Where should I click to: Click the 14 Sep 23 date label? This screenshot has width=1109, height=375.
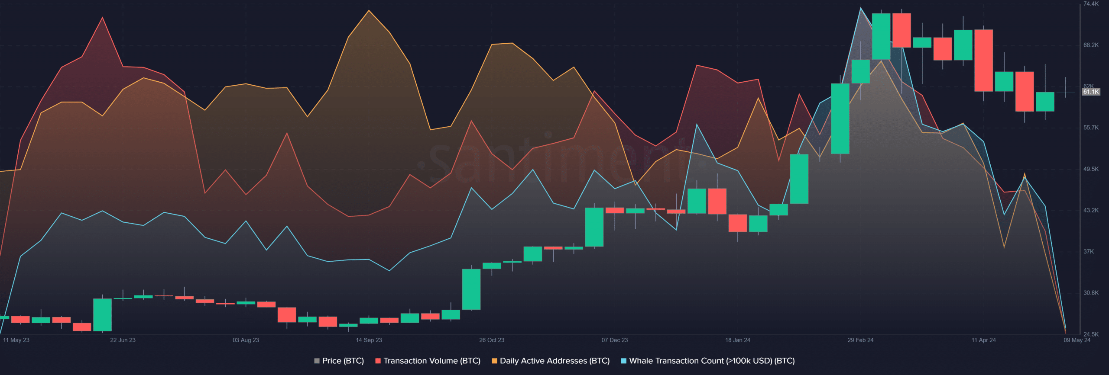coord(369,340)
